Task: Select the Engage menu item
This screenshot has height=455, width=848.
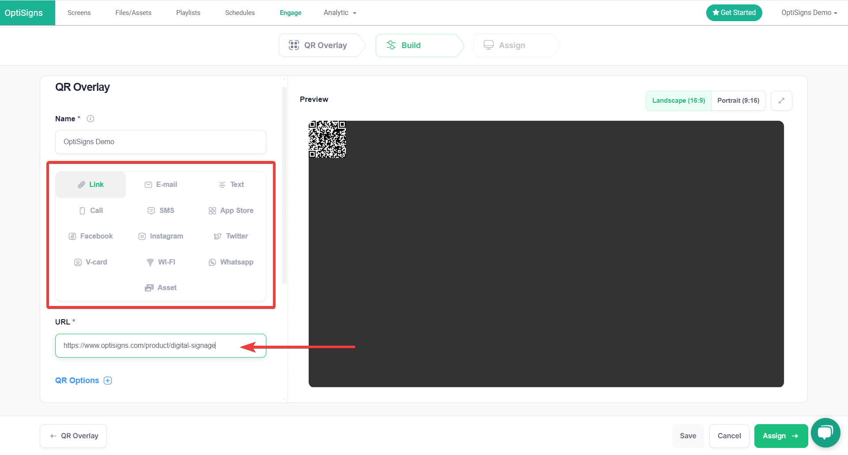Action: tap(291, 13)
